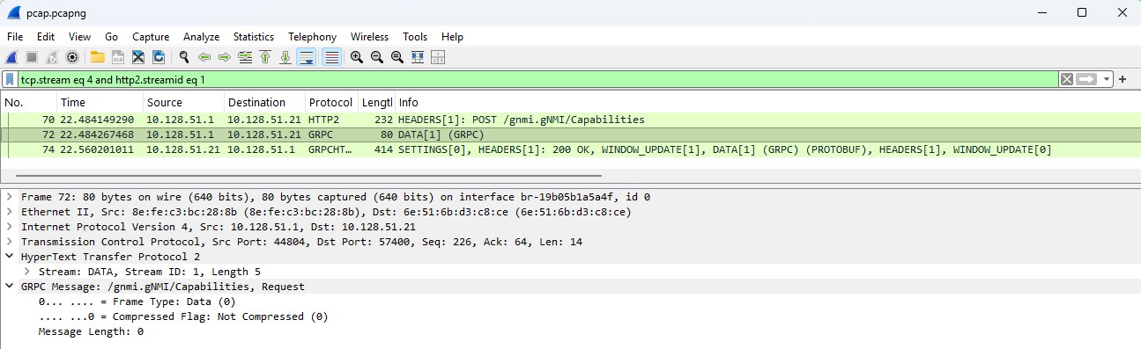Collapse the GRPC Message section
Screen dimensions: 1141x349
[x=10, y=287]
